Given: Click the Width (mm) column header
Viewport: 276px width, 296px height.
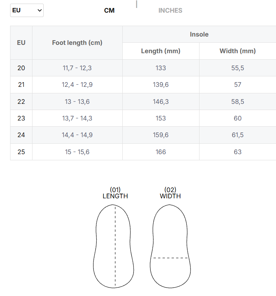Looking at the screenshot, I should click(x=238, y=51).
